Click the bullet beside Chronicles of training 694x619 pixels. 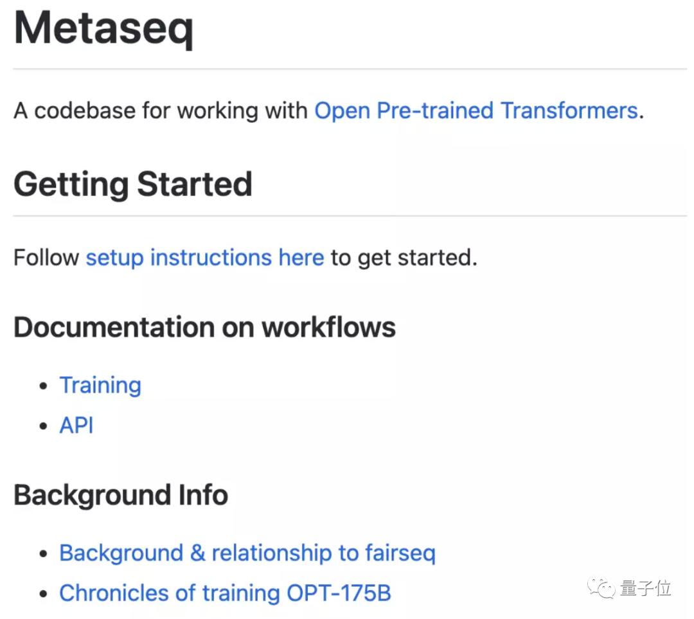pyautogui.click(x=43, y=594)
